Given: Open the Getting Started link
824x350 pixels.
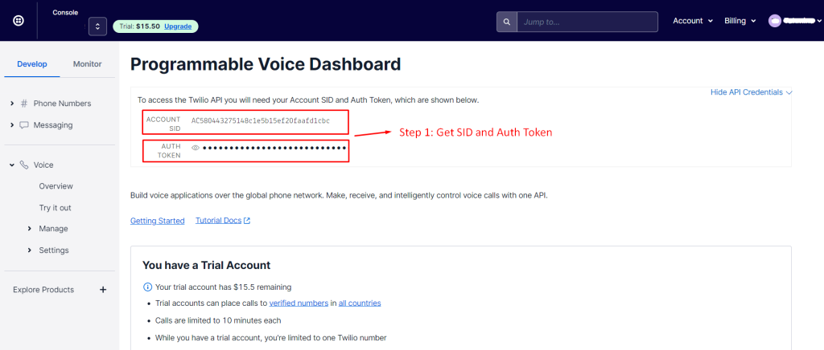Looking at the screenshot, I should pyautogui.click(x=157, y=221).
